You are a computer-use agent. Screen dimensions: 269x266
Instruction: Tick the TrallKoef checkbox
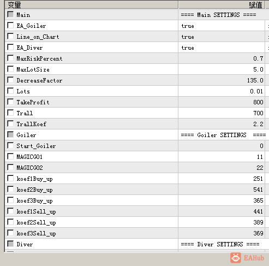(x=10, y=123)
